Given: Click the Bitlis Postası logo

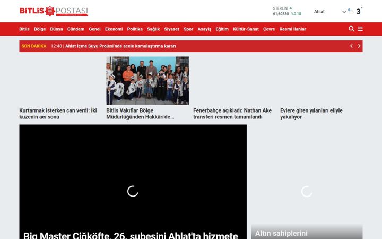Looking at the screenshot, I should coord(54,11).
